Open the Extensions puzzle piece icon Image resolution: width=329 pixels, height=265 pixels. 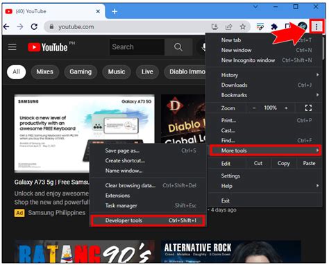(274, 27)
